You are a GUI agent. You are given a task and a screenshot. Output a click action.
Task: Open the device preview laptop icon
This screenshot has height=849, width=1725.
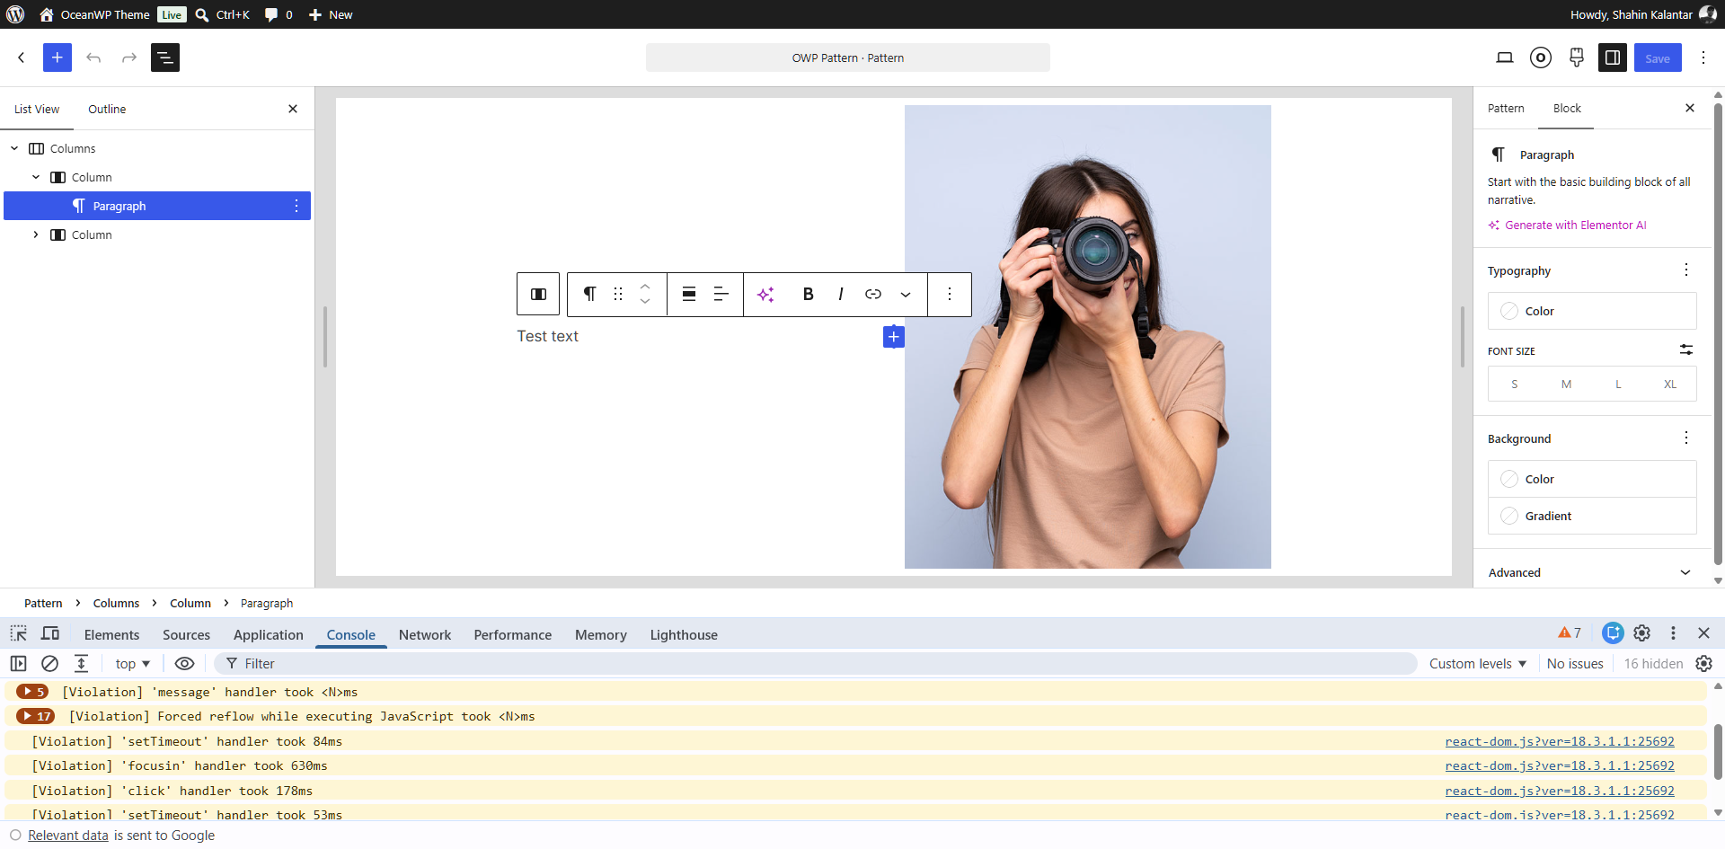point(1505,57)
